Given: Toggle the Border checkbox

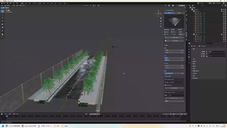Looking at the screenshot, I should click(x=165, y=30).
